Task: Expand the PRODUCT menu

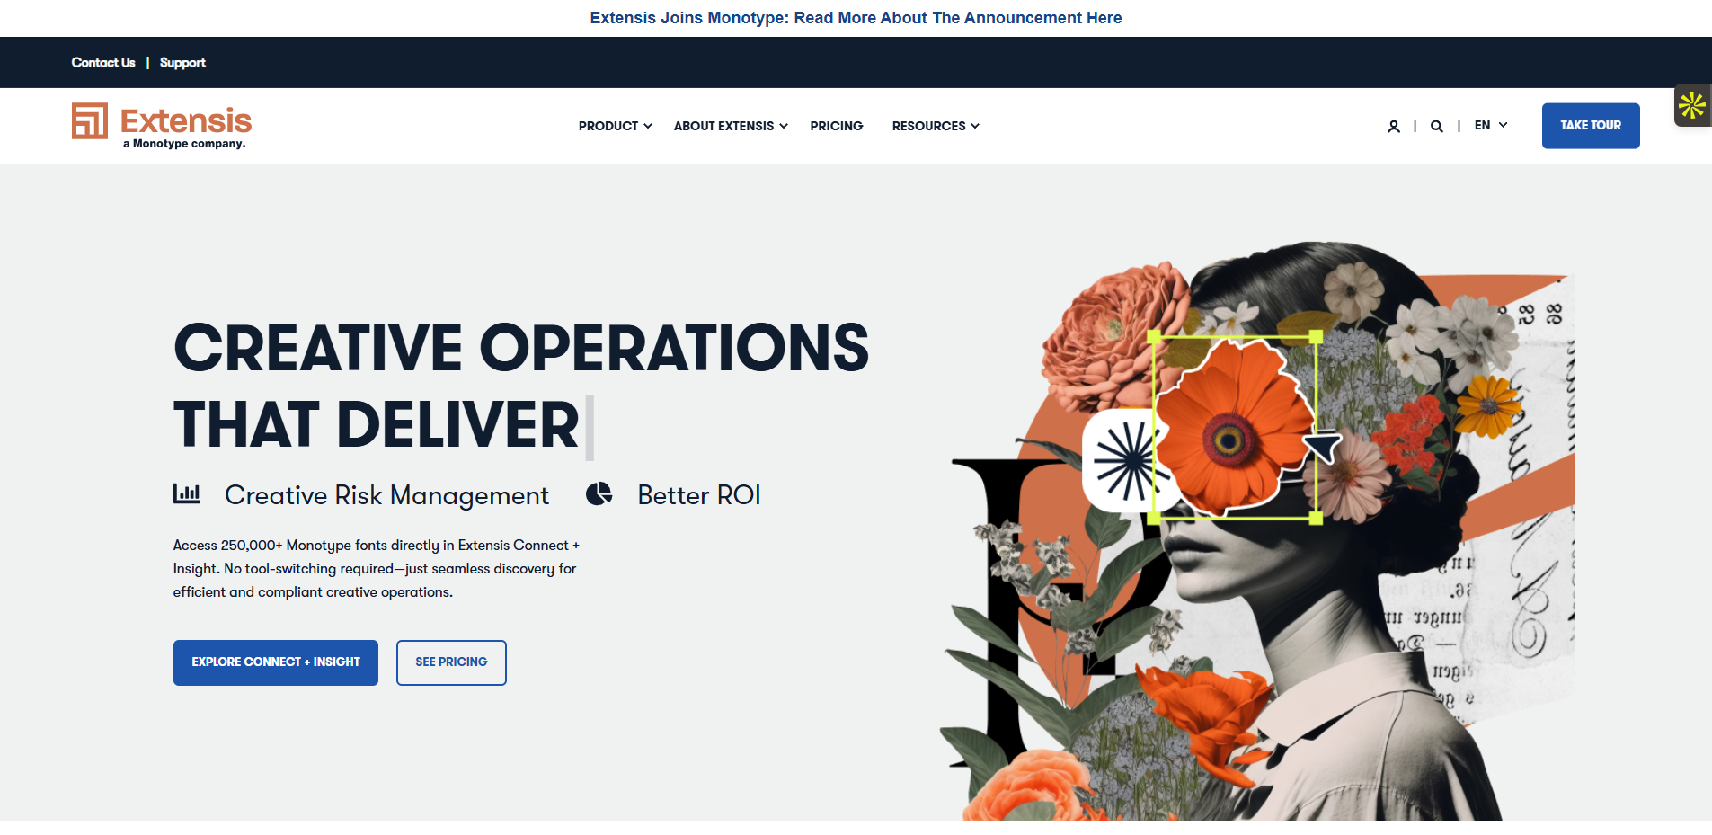Action: pyautogui.click(x=616, y=126)
